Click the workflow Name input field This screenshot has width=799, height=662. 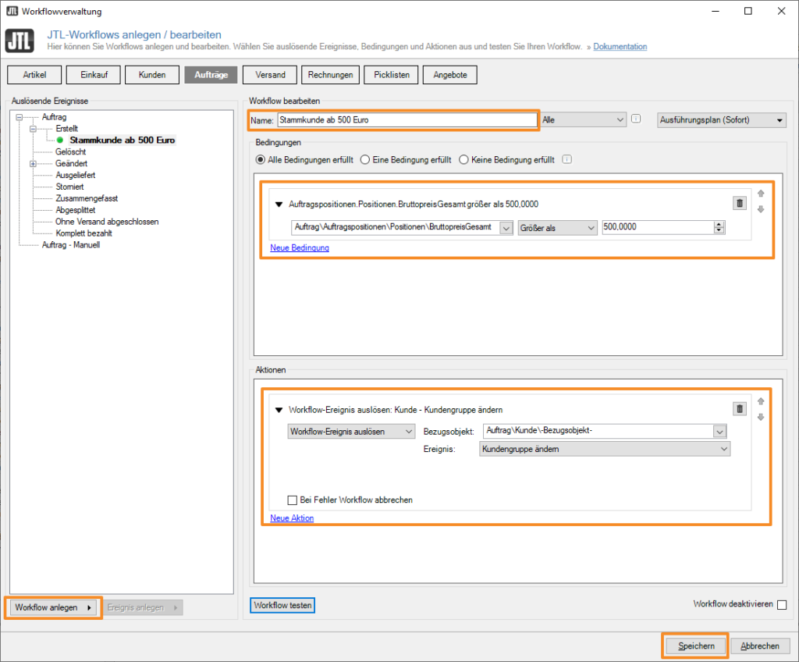point(407,120)
